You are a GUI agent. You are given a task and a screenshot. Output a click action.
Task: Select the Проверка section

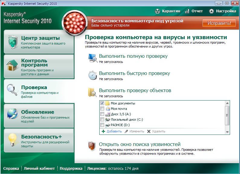(39, 91)
